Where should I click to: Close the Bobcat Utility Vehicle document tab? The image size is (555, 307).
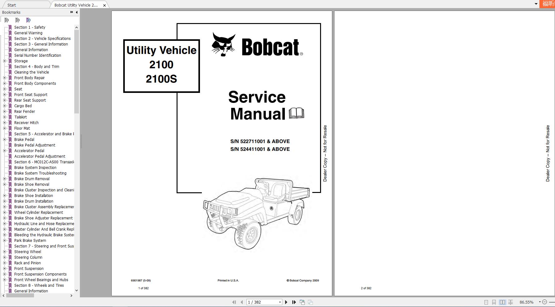click(105, 5)
